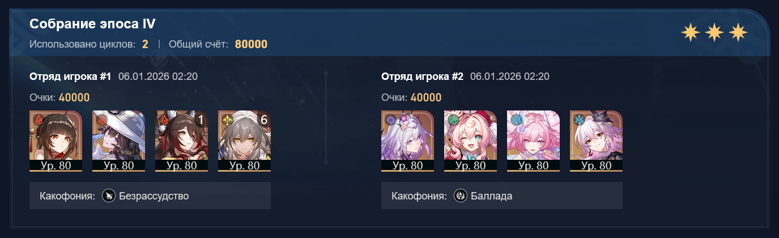Select the gray-haired character with yellow eyes
The height and width of the screenshot is (238, 779).
click(245, 141)
